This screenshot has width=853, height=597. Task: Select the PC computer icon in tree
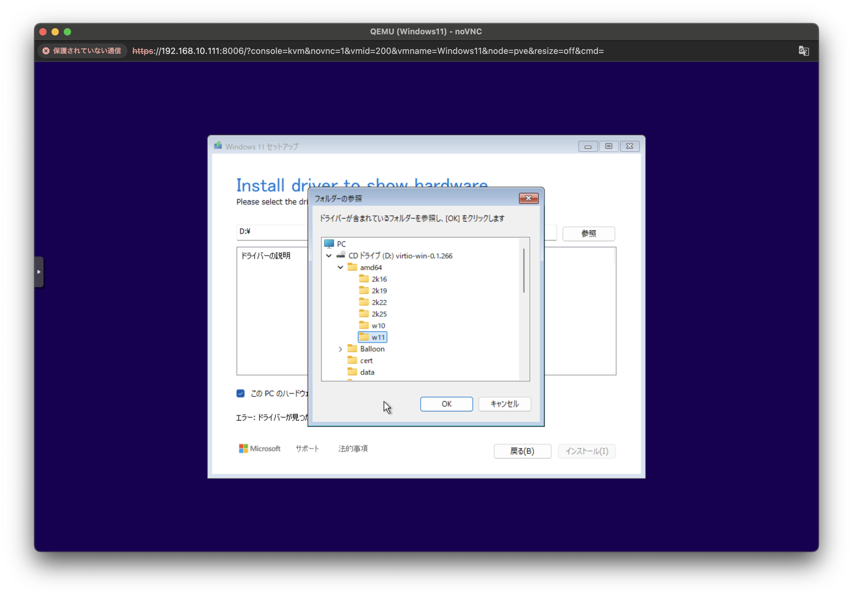(x=329, y=244)
